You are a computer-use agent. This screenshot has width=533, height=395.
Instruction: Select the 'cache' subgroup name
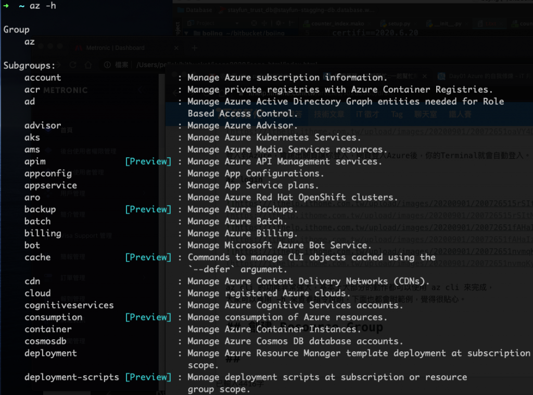[x=37, y=257]
